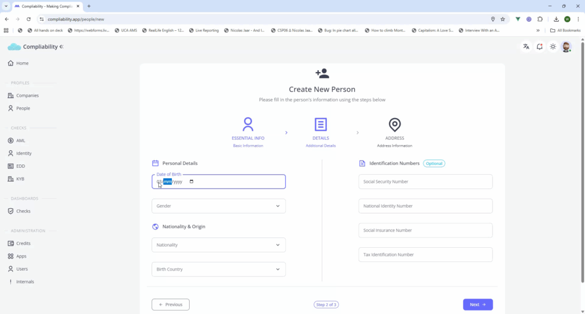Collapse the Compliability sidebar with chevron icon
Image resolution: width=585 pixels, height=314 pixels.
(x=62, y=47)
